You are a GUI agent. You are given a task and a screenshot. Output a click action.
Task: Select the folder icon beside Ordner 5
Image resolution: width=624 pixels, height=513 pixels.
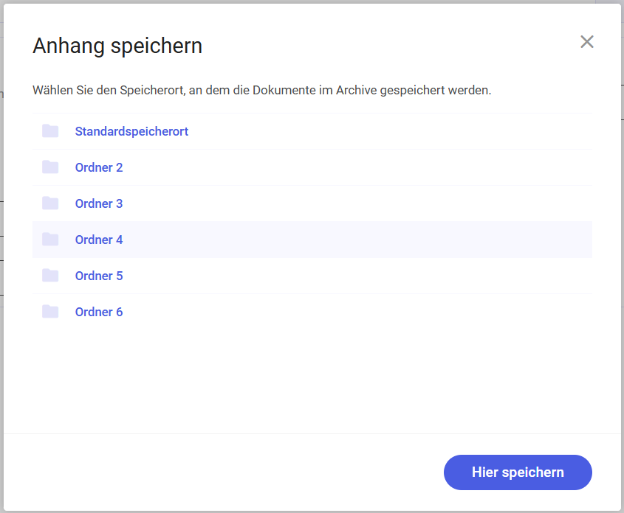[50, 276]
